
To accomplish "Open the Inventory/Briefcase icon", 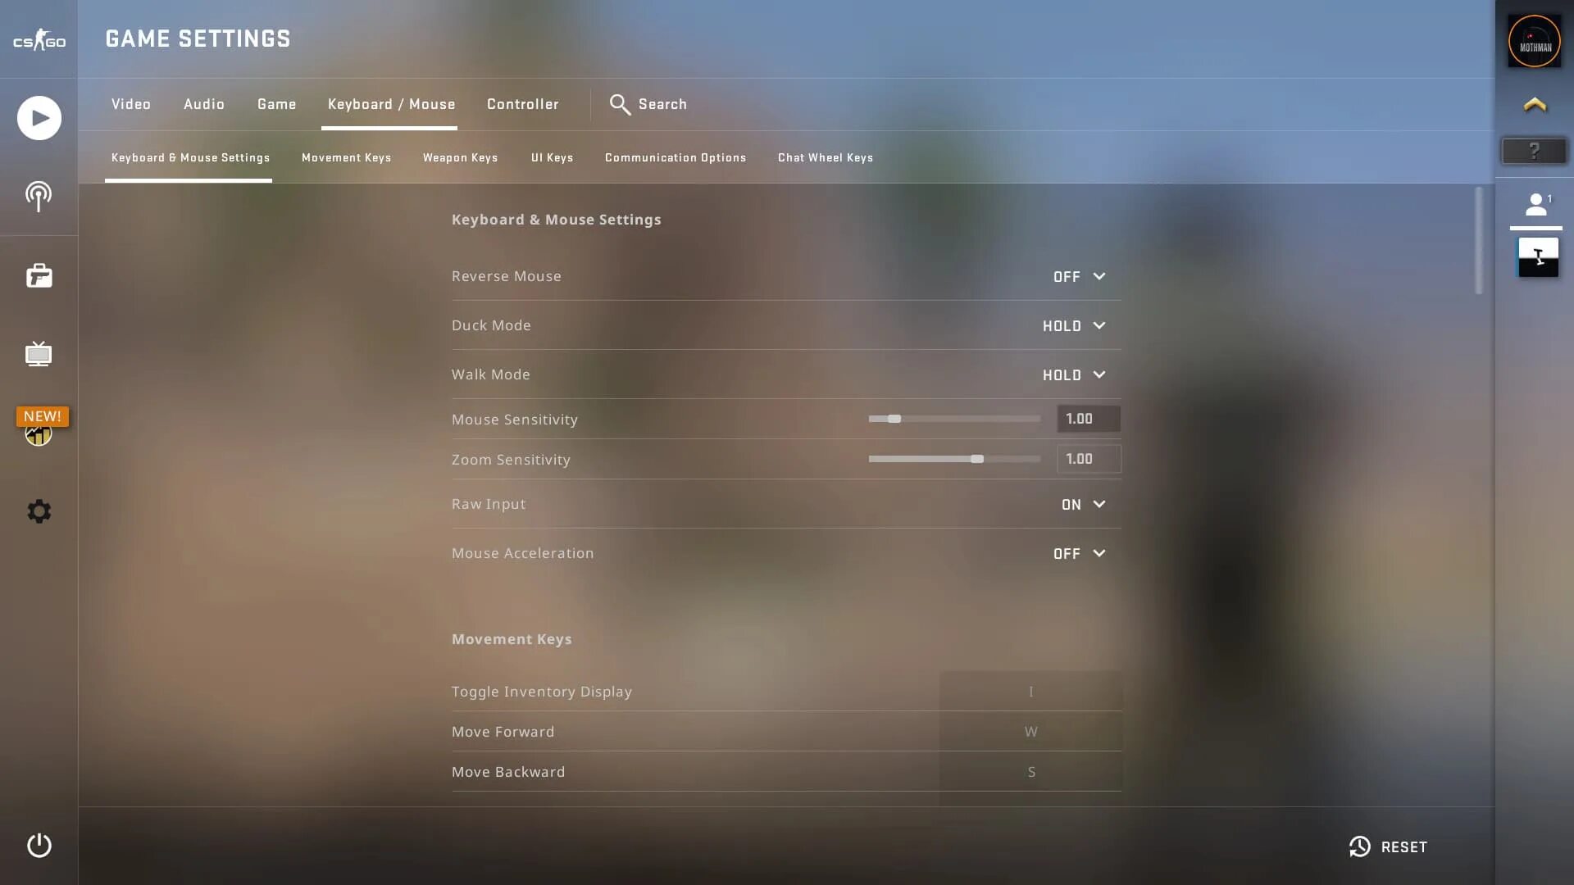I will [39, 275].
